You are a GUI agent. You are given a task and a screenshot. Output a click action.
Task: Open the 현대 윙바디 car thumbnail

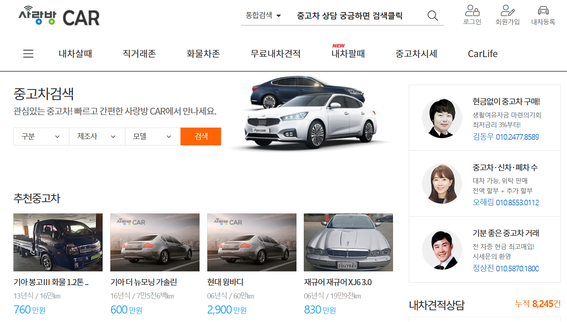click(252, 242)
